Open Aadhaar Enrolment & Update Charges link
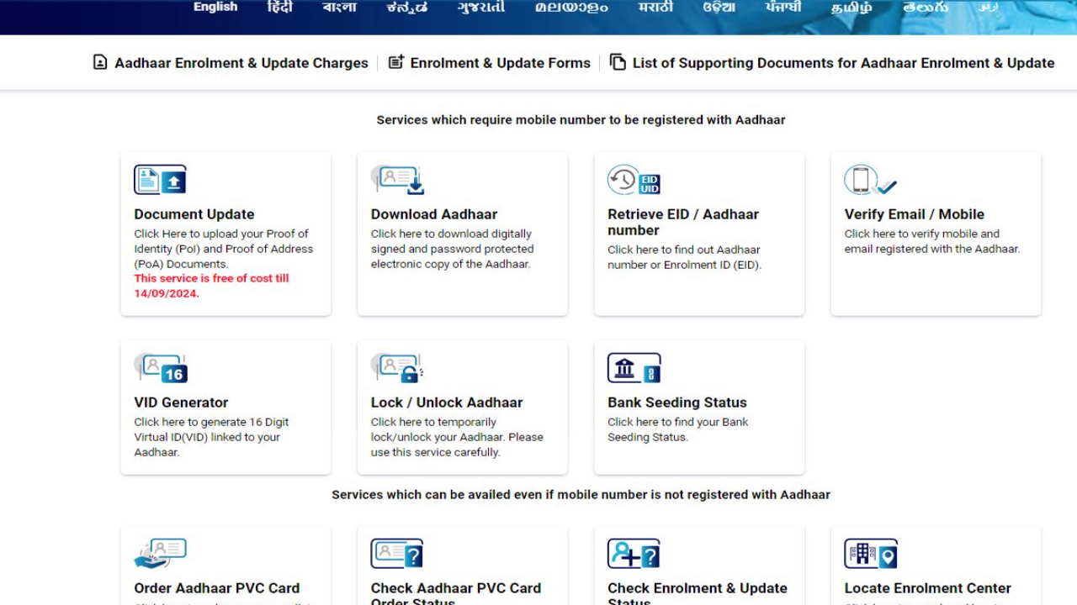Image resolution: width=1077 pixels, height=605 pixels. point(241,63)
